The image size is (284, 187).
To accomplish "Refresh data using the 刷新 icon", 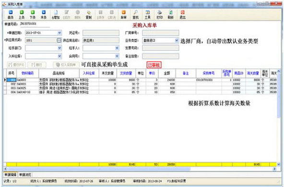I will coord(170,15).
